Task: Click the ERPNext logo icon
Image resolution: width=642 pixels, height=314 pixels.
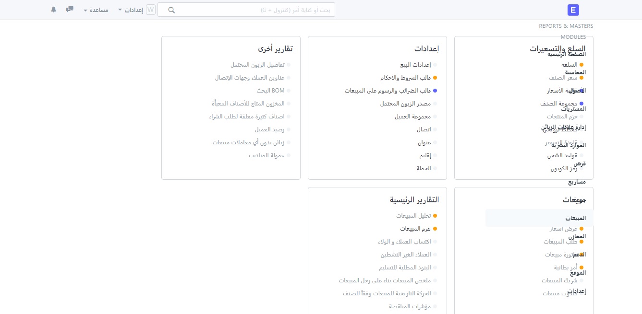Action: [x=573, y=10]
